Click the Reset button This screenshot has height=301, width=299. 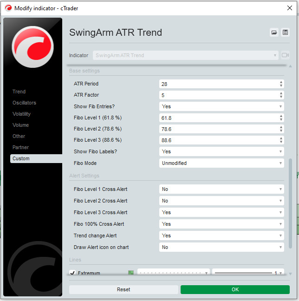point(123,289)
